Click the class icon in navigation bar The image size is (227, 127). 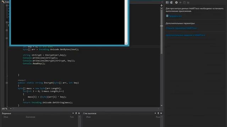3,2
